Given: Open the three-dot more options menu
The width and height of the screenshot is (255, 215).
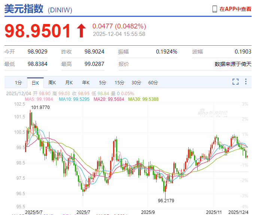Looking at the screenshot, I should coord(246,82).
